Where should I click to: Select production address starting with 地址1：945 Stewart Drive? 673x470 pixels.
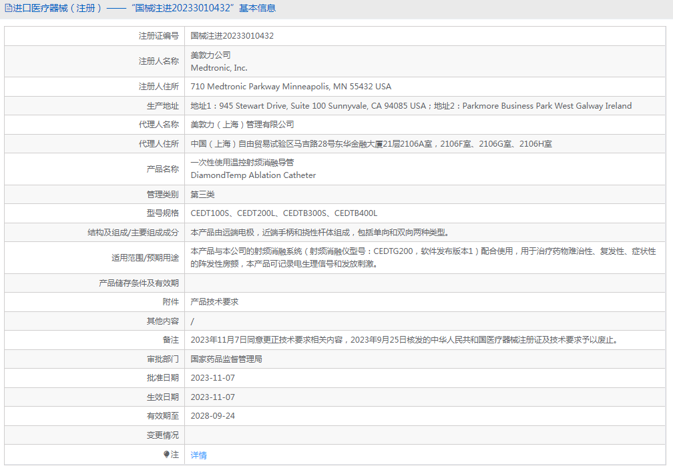411,106
